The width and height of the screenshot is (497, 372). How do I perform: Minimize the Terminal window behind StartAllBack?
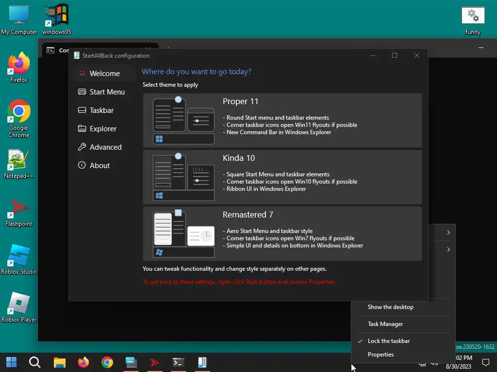(x=481, y=48)
